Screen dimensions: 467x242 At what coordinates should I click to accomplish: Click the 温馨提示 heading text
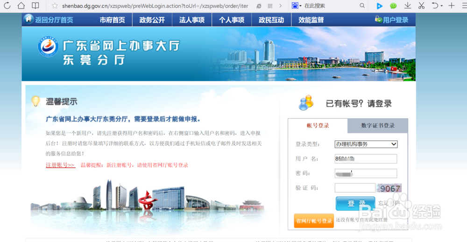(62, 102)
